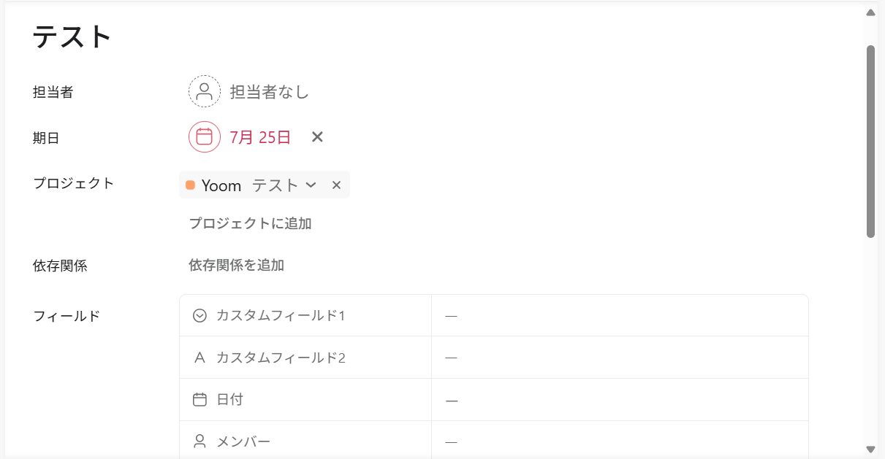Click the カスタムフィールド2 text-type icon
The width and height of the screenshot is (885, 459).
coord(200,358)
